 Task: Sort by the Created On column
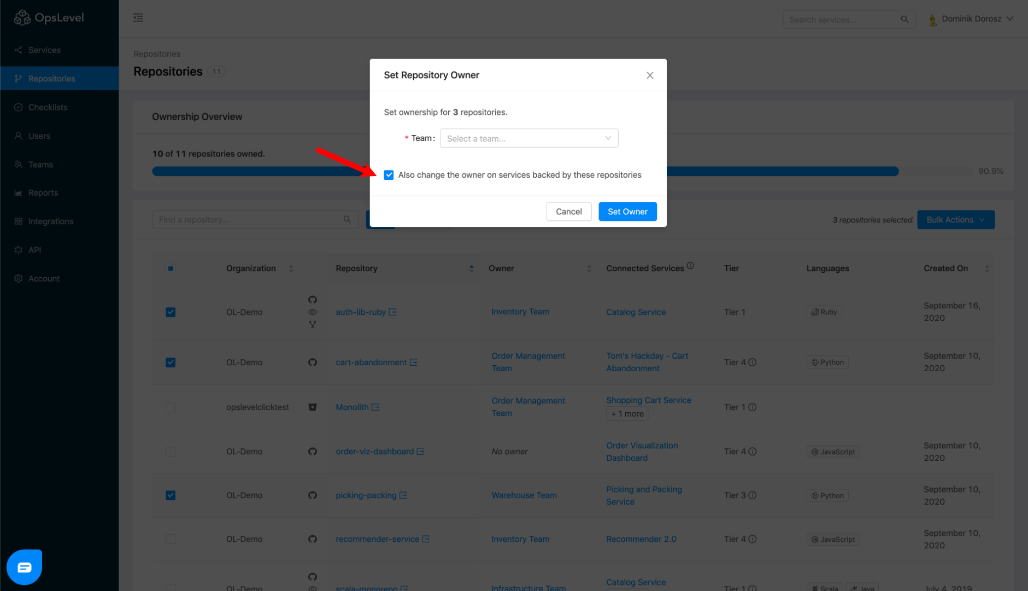point(987,268)
